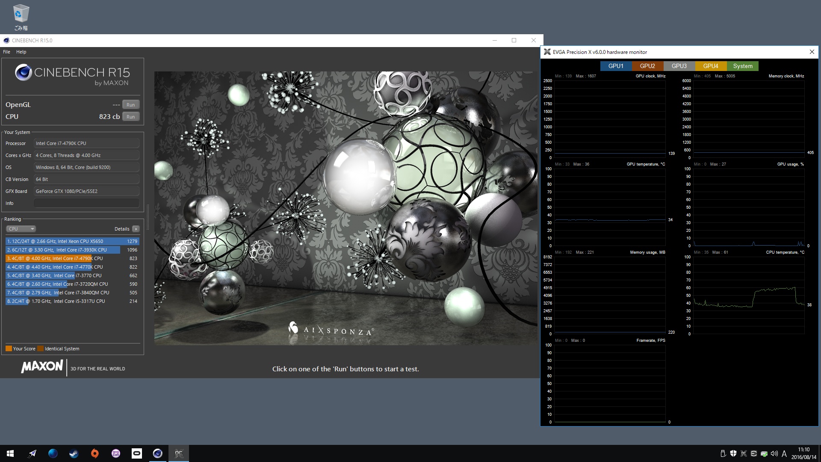
Task: Switch to EVGA Precision taskbar button
Action: tap(179, 453)
